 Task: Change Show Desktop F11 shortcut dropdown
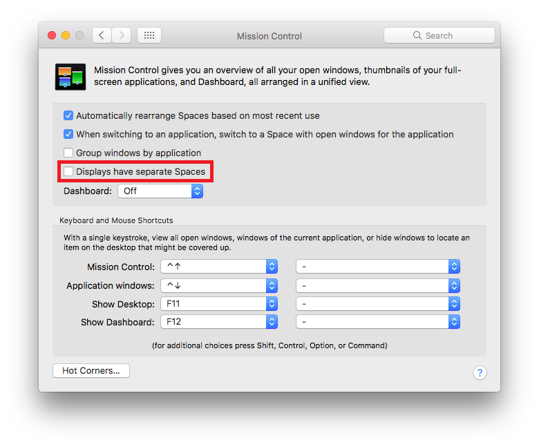click(x=219, y=304)
